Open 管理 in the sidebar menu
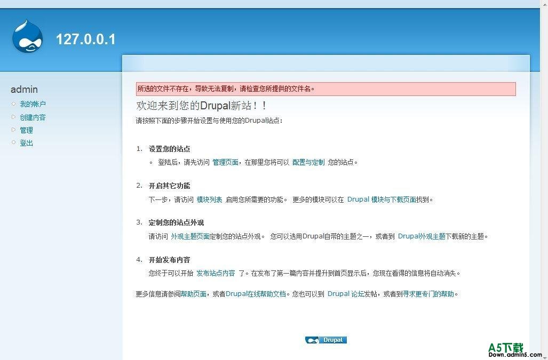This screenshot has width=548, height=360. pos(27,130)
